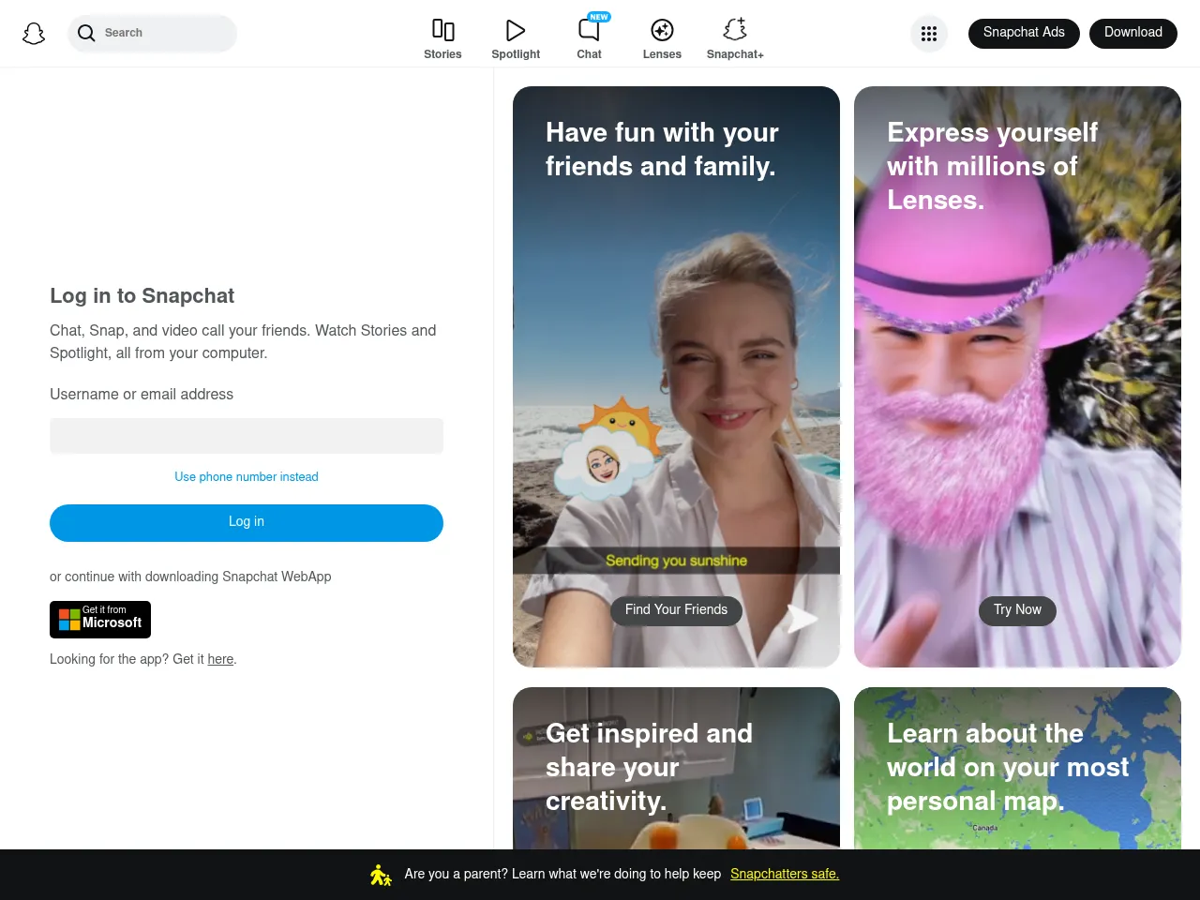Click the parent and child safety icon
Image resolution: width=1200 pixels, height=900 pixels.
pos(380,875)
